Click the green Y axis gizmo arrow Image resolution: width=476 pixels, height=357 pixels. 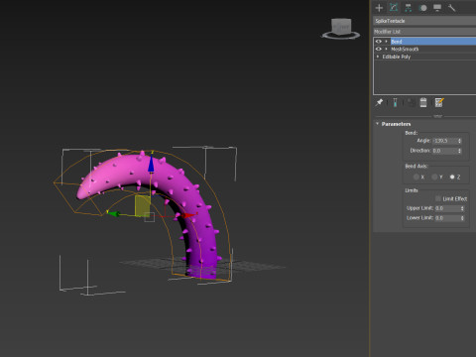point(113,214)
